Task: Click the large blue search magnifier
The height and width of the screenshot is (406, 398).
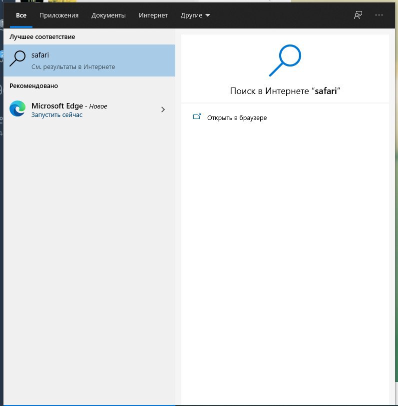Action: pos(285,60)
